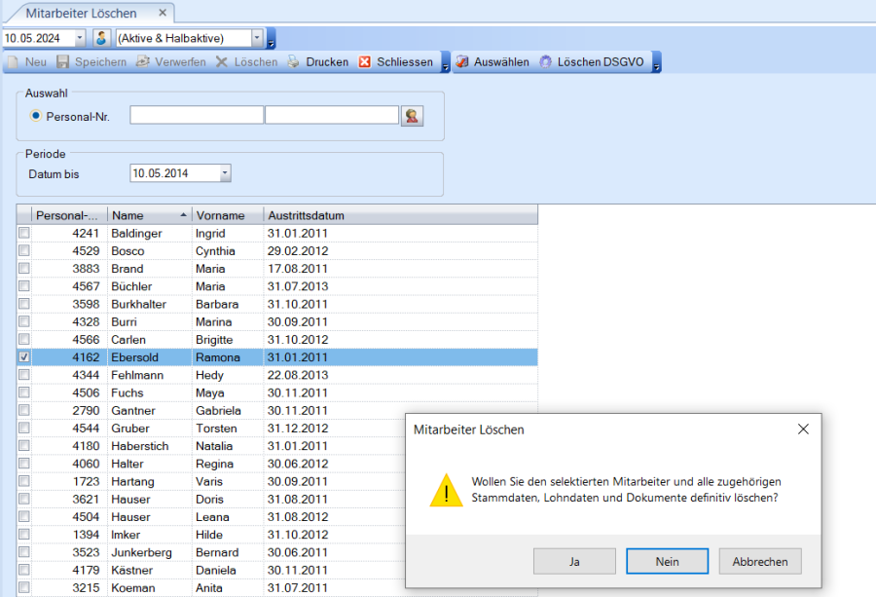Tick the checkbox for Koeman Anita

(x=24, y=587)
